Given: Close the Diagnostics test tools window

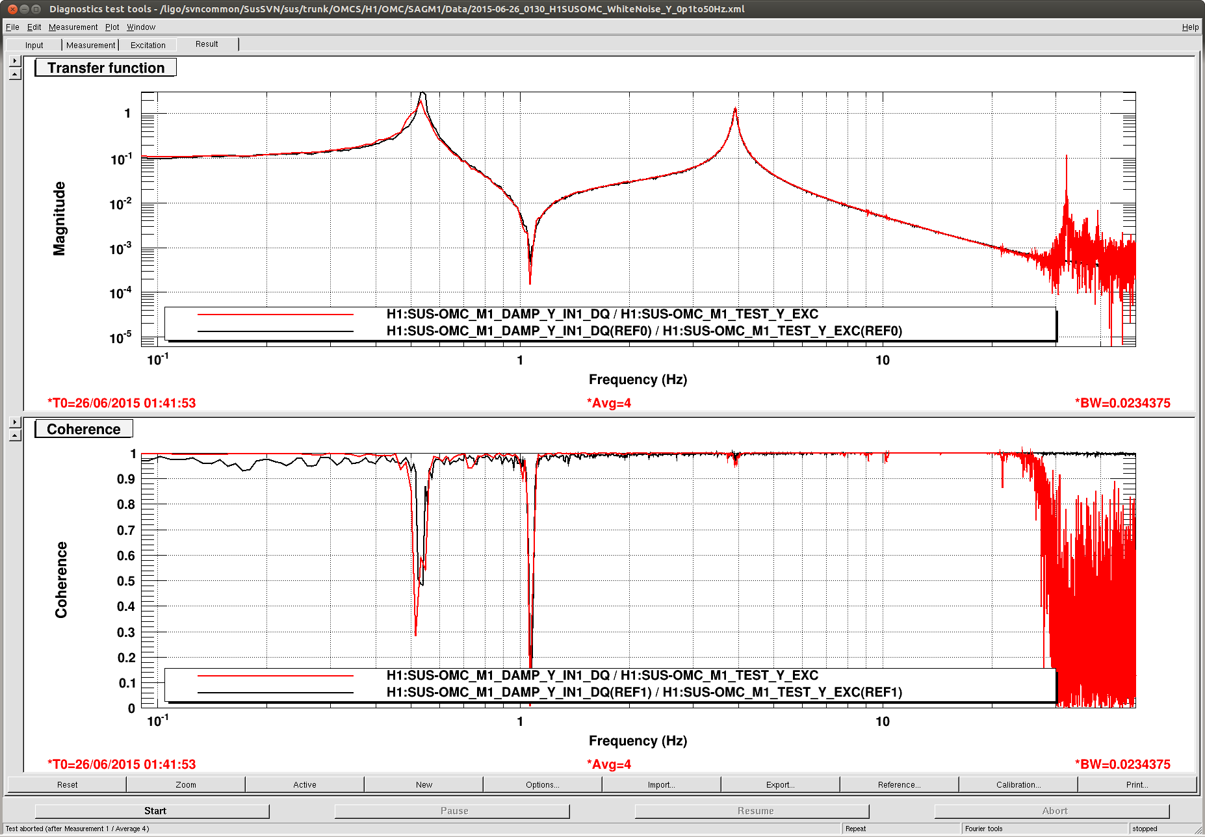Looking at the screenshot, I should [12, 9].
